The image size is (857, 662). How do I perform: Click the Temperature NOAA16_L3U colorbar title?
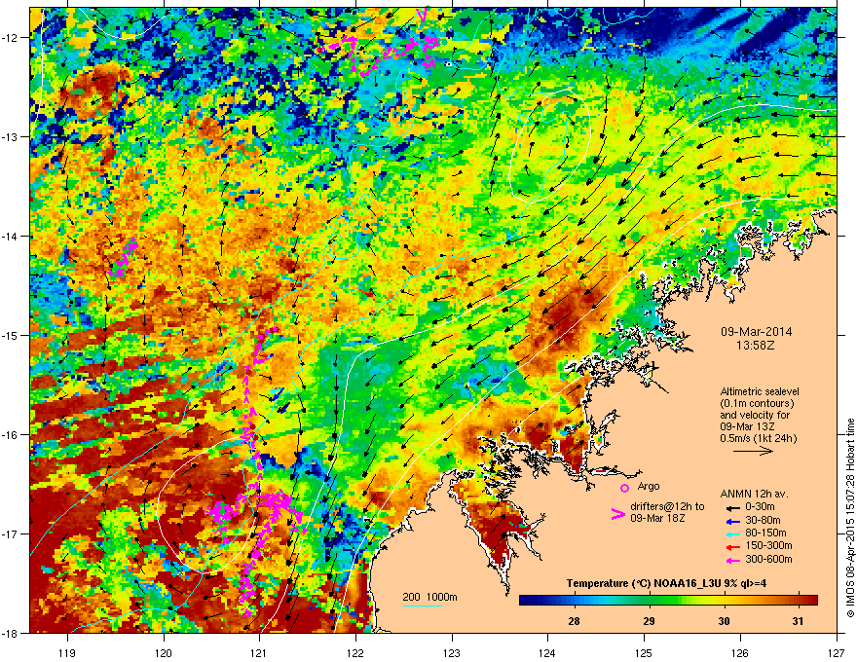pyautogui.click(x=666, y=583)
